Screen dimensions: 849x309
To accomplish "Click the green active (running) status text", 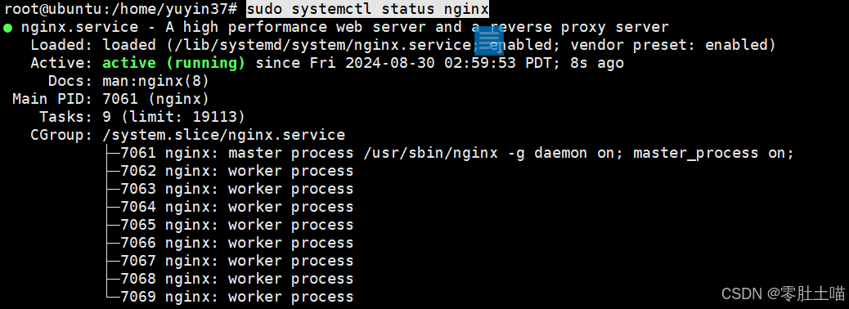I will pyautogui.click(x=173, y=63).
